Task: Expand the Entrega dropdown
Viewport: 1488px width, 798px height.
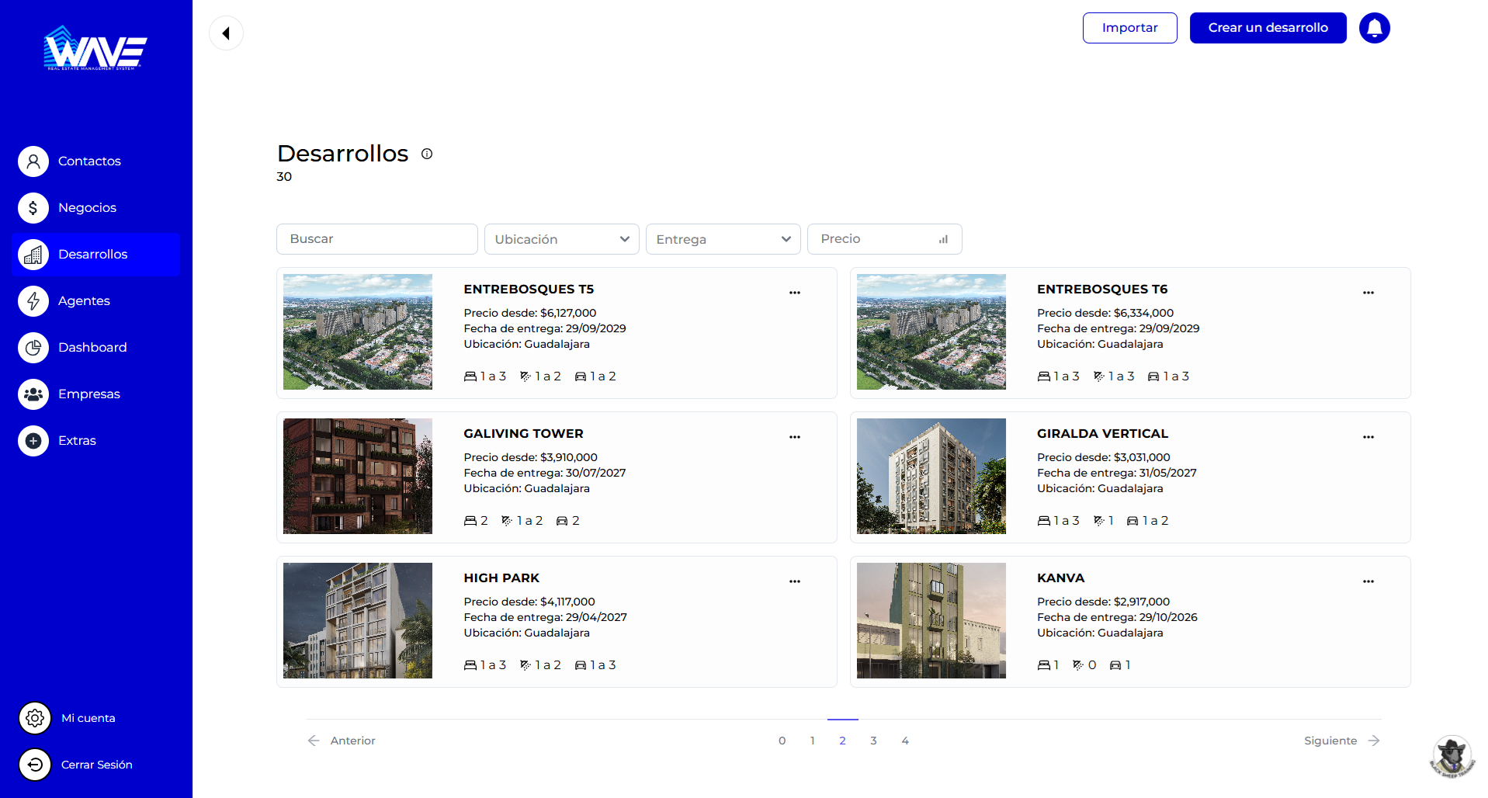Action: tap(723, 239)
